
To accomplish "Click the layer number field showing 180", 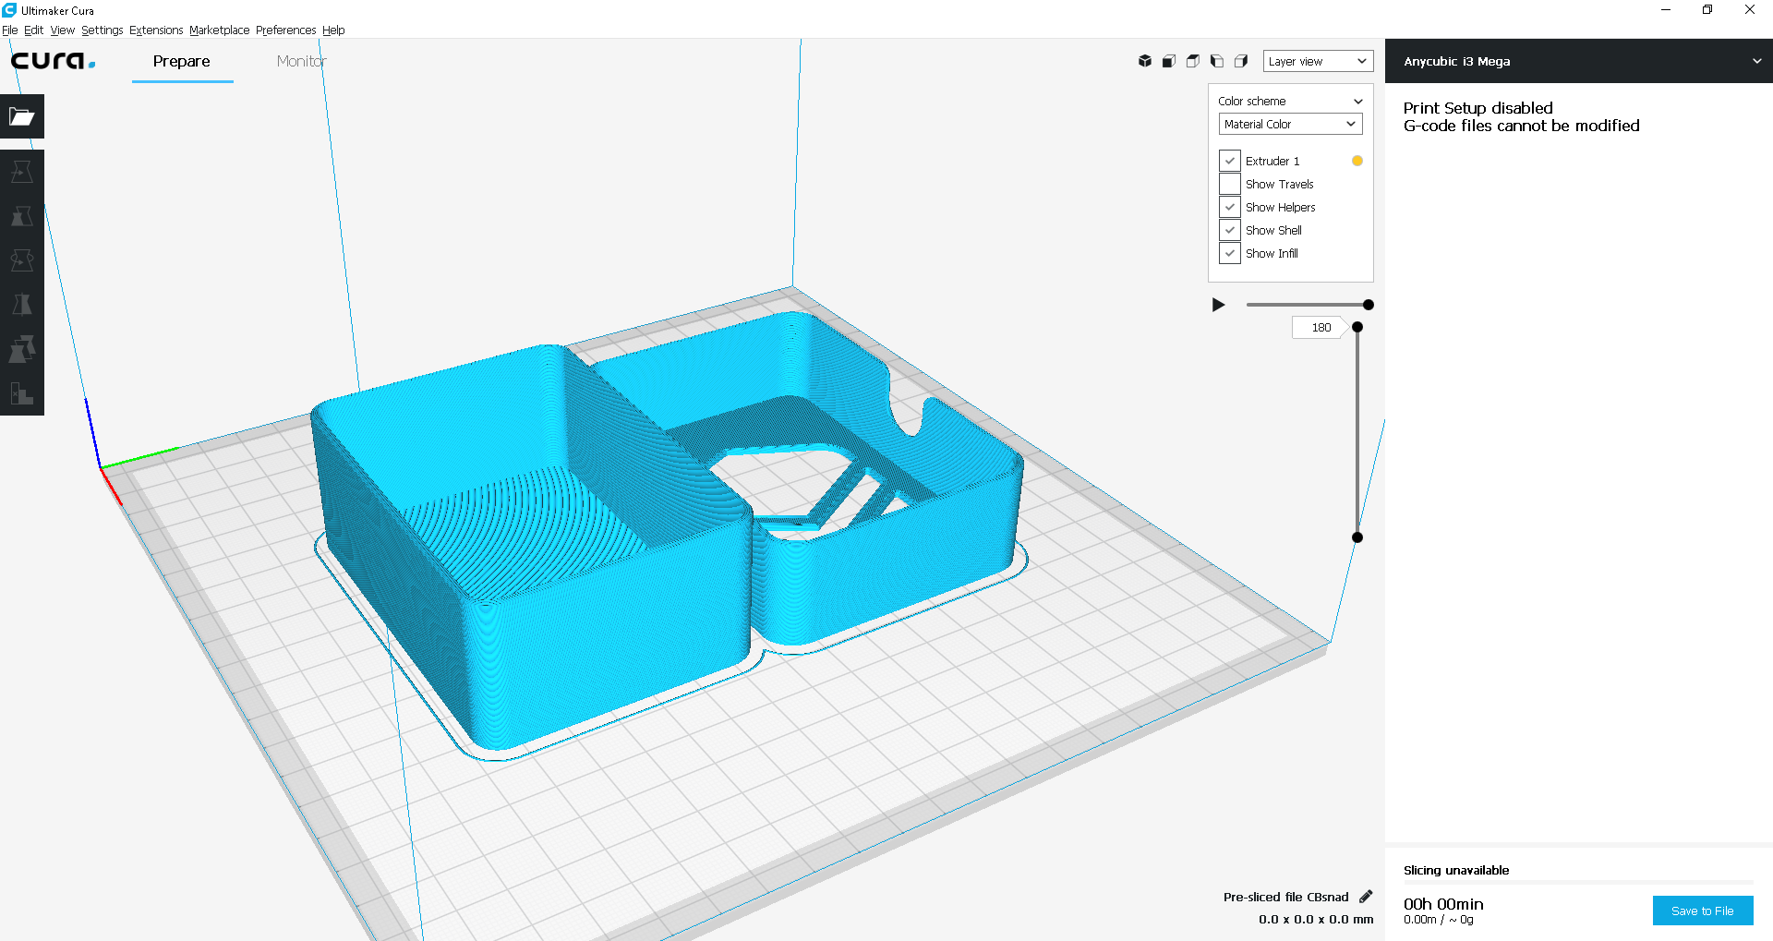I will coord(1321,328).
